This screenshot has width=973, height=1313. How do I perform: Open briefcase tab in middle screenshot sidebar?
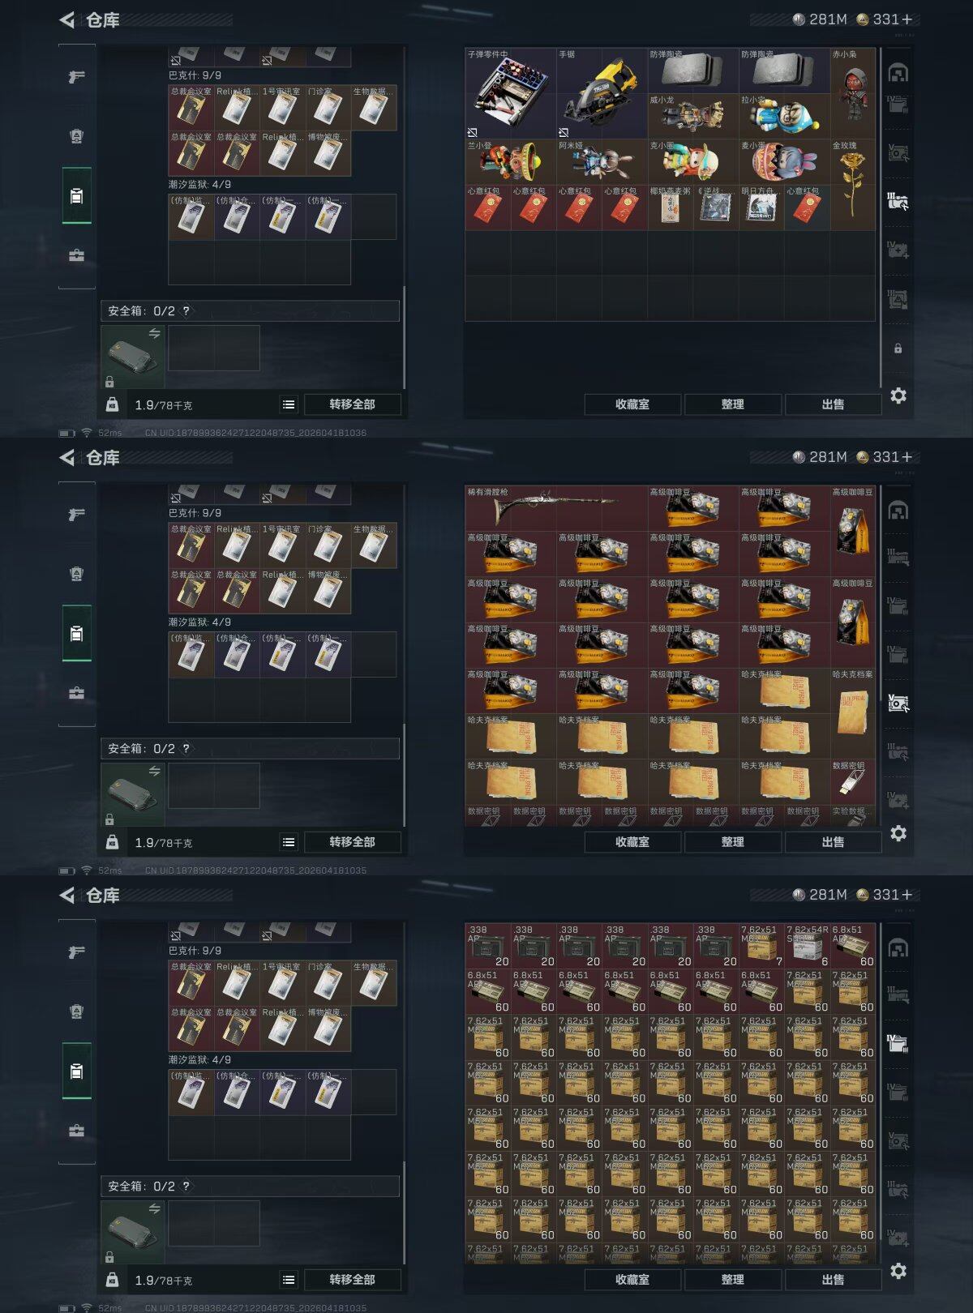76,693
